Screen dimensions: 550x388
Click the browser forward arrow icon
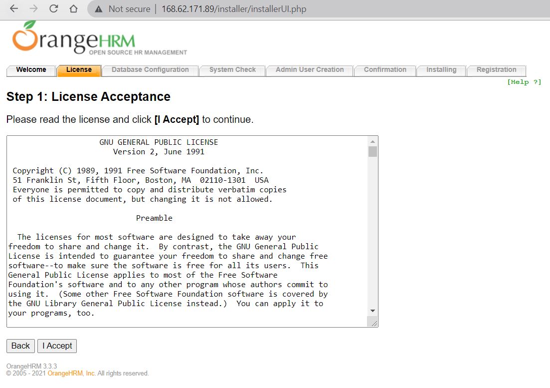point(33,9)
